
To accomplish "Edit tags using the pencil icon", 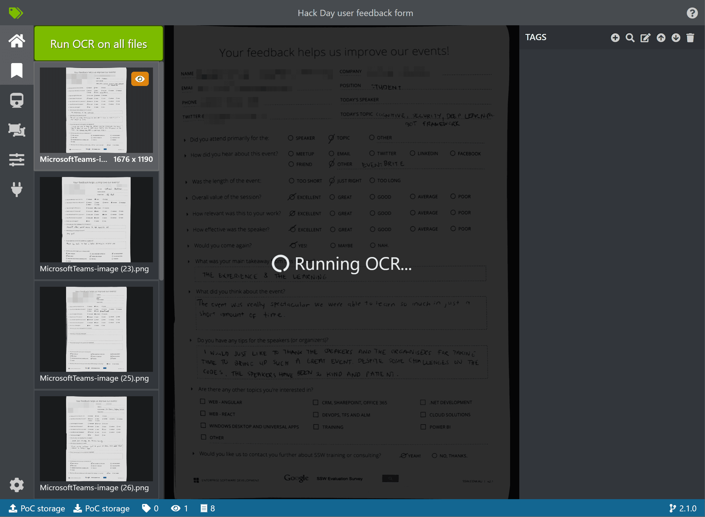I will click(x=645, y=37).
